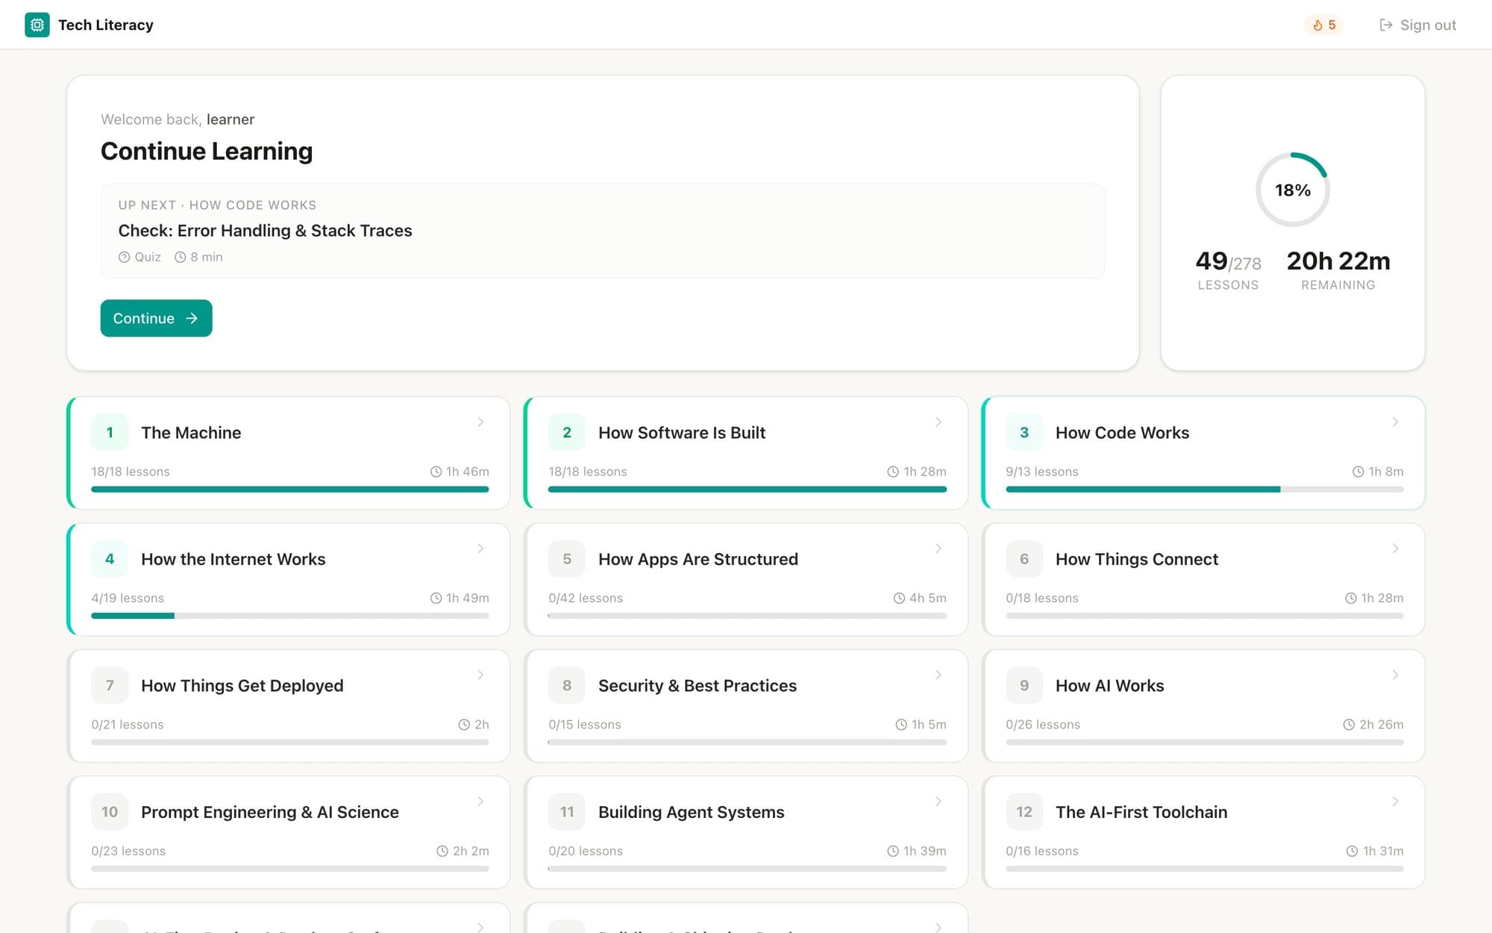1492x933 pixels.
Task: Click the Tech Literacy chip logo icon
Action: pos(37,25)
